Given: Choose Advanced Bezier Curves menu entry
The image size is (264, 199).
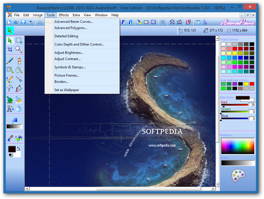Looking at the screenshot, I should coord(82,22).
